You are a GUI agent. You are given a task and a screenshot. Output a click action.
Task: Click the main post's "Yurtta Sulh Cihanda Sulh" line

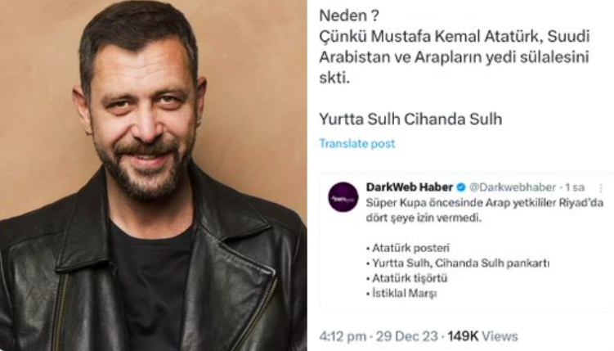[x=410, y=119]
